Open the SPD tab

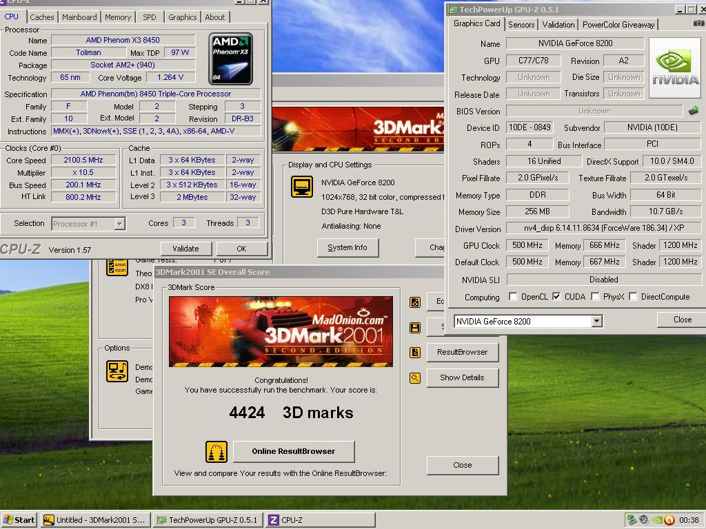150,17
